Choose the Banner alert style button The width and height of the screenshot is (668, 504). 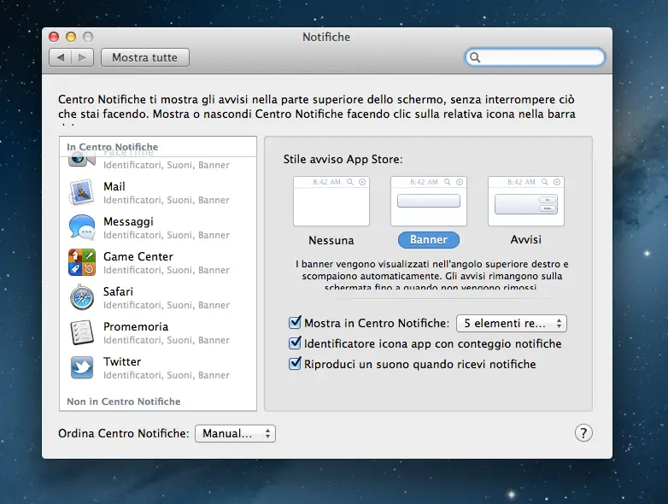[x=429, y=240]
